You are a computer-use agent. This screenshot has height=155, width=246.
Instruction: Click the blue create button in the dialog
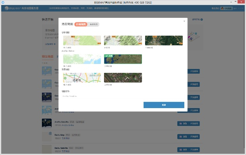tap(164, 105)
